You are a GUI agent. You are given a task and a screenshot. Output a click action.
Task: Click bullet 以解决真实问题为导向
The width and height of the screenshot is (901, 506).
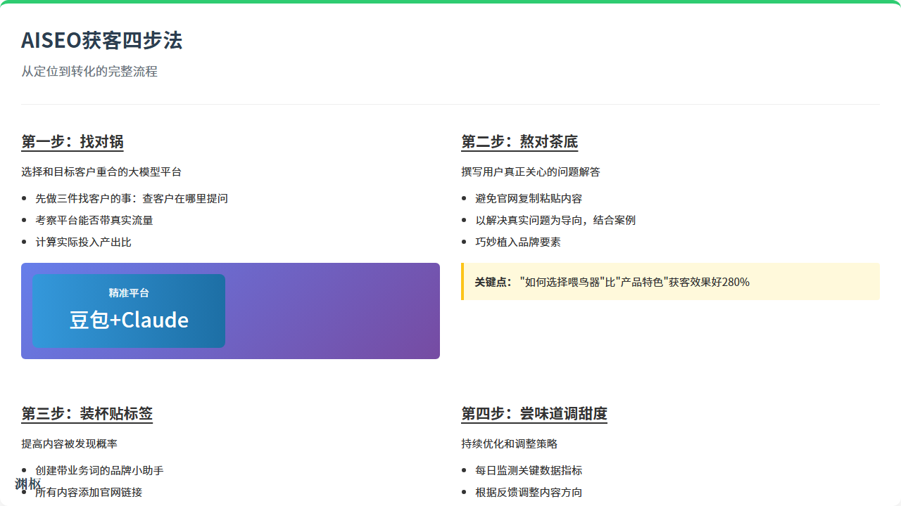tap(555, 221)
